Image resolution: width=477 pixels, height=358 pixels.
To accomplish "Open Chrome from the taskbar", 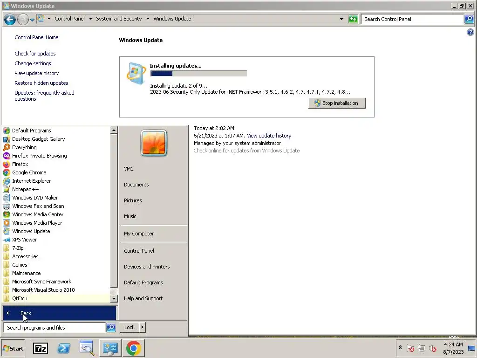I will click(x=134, y=348).
